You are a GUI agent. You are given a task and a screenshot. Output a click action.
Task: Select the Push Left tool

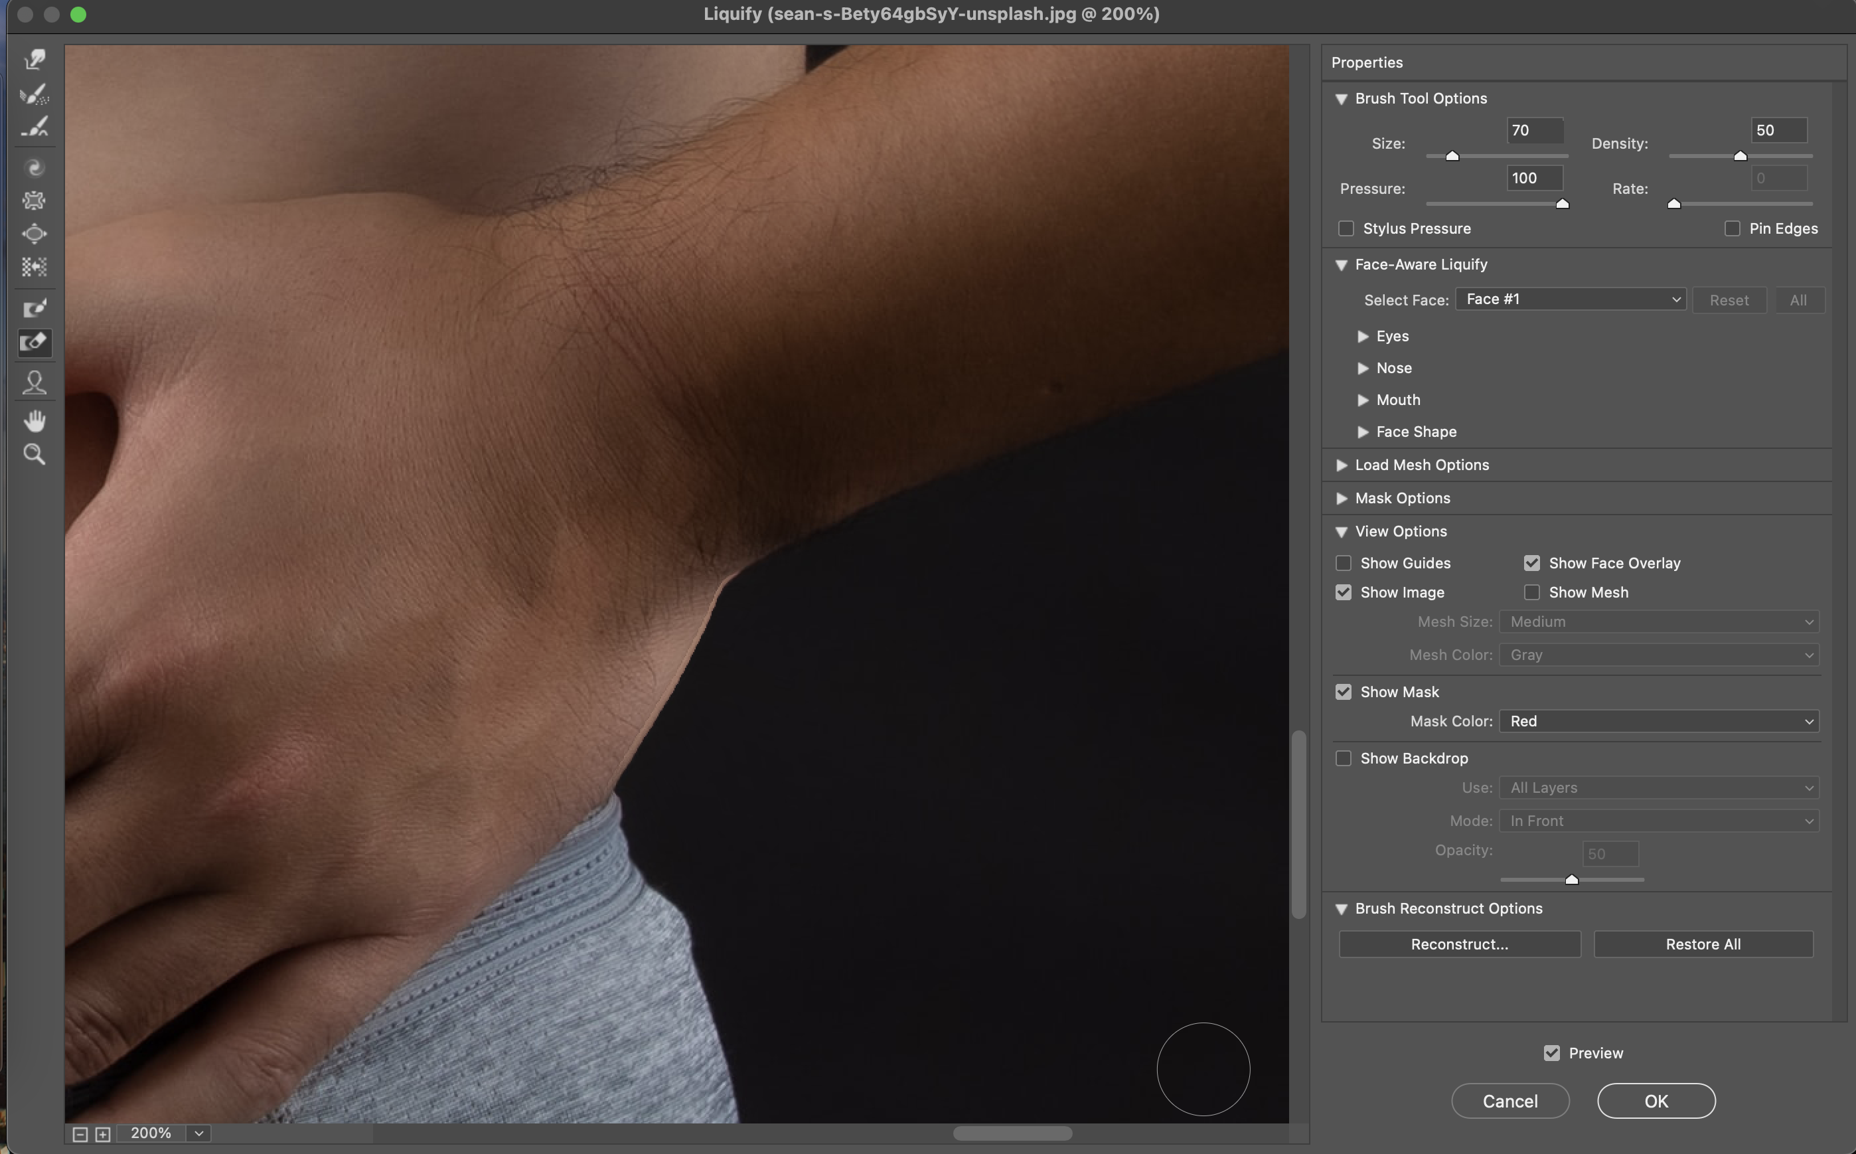pyautogui.click(x=35, y=266)
